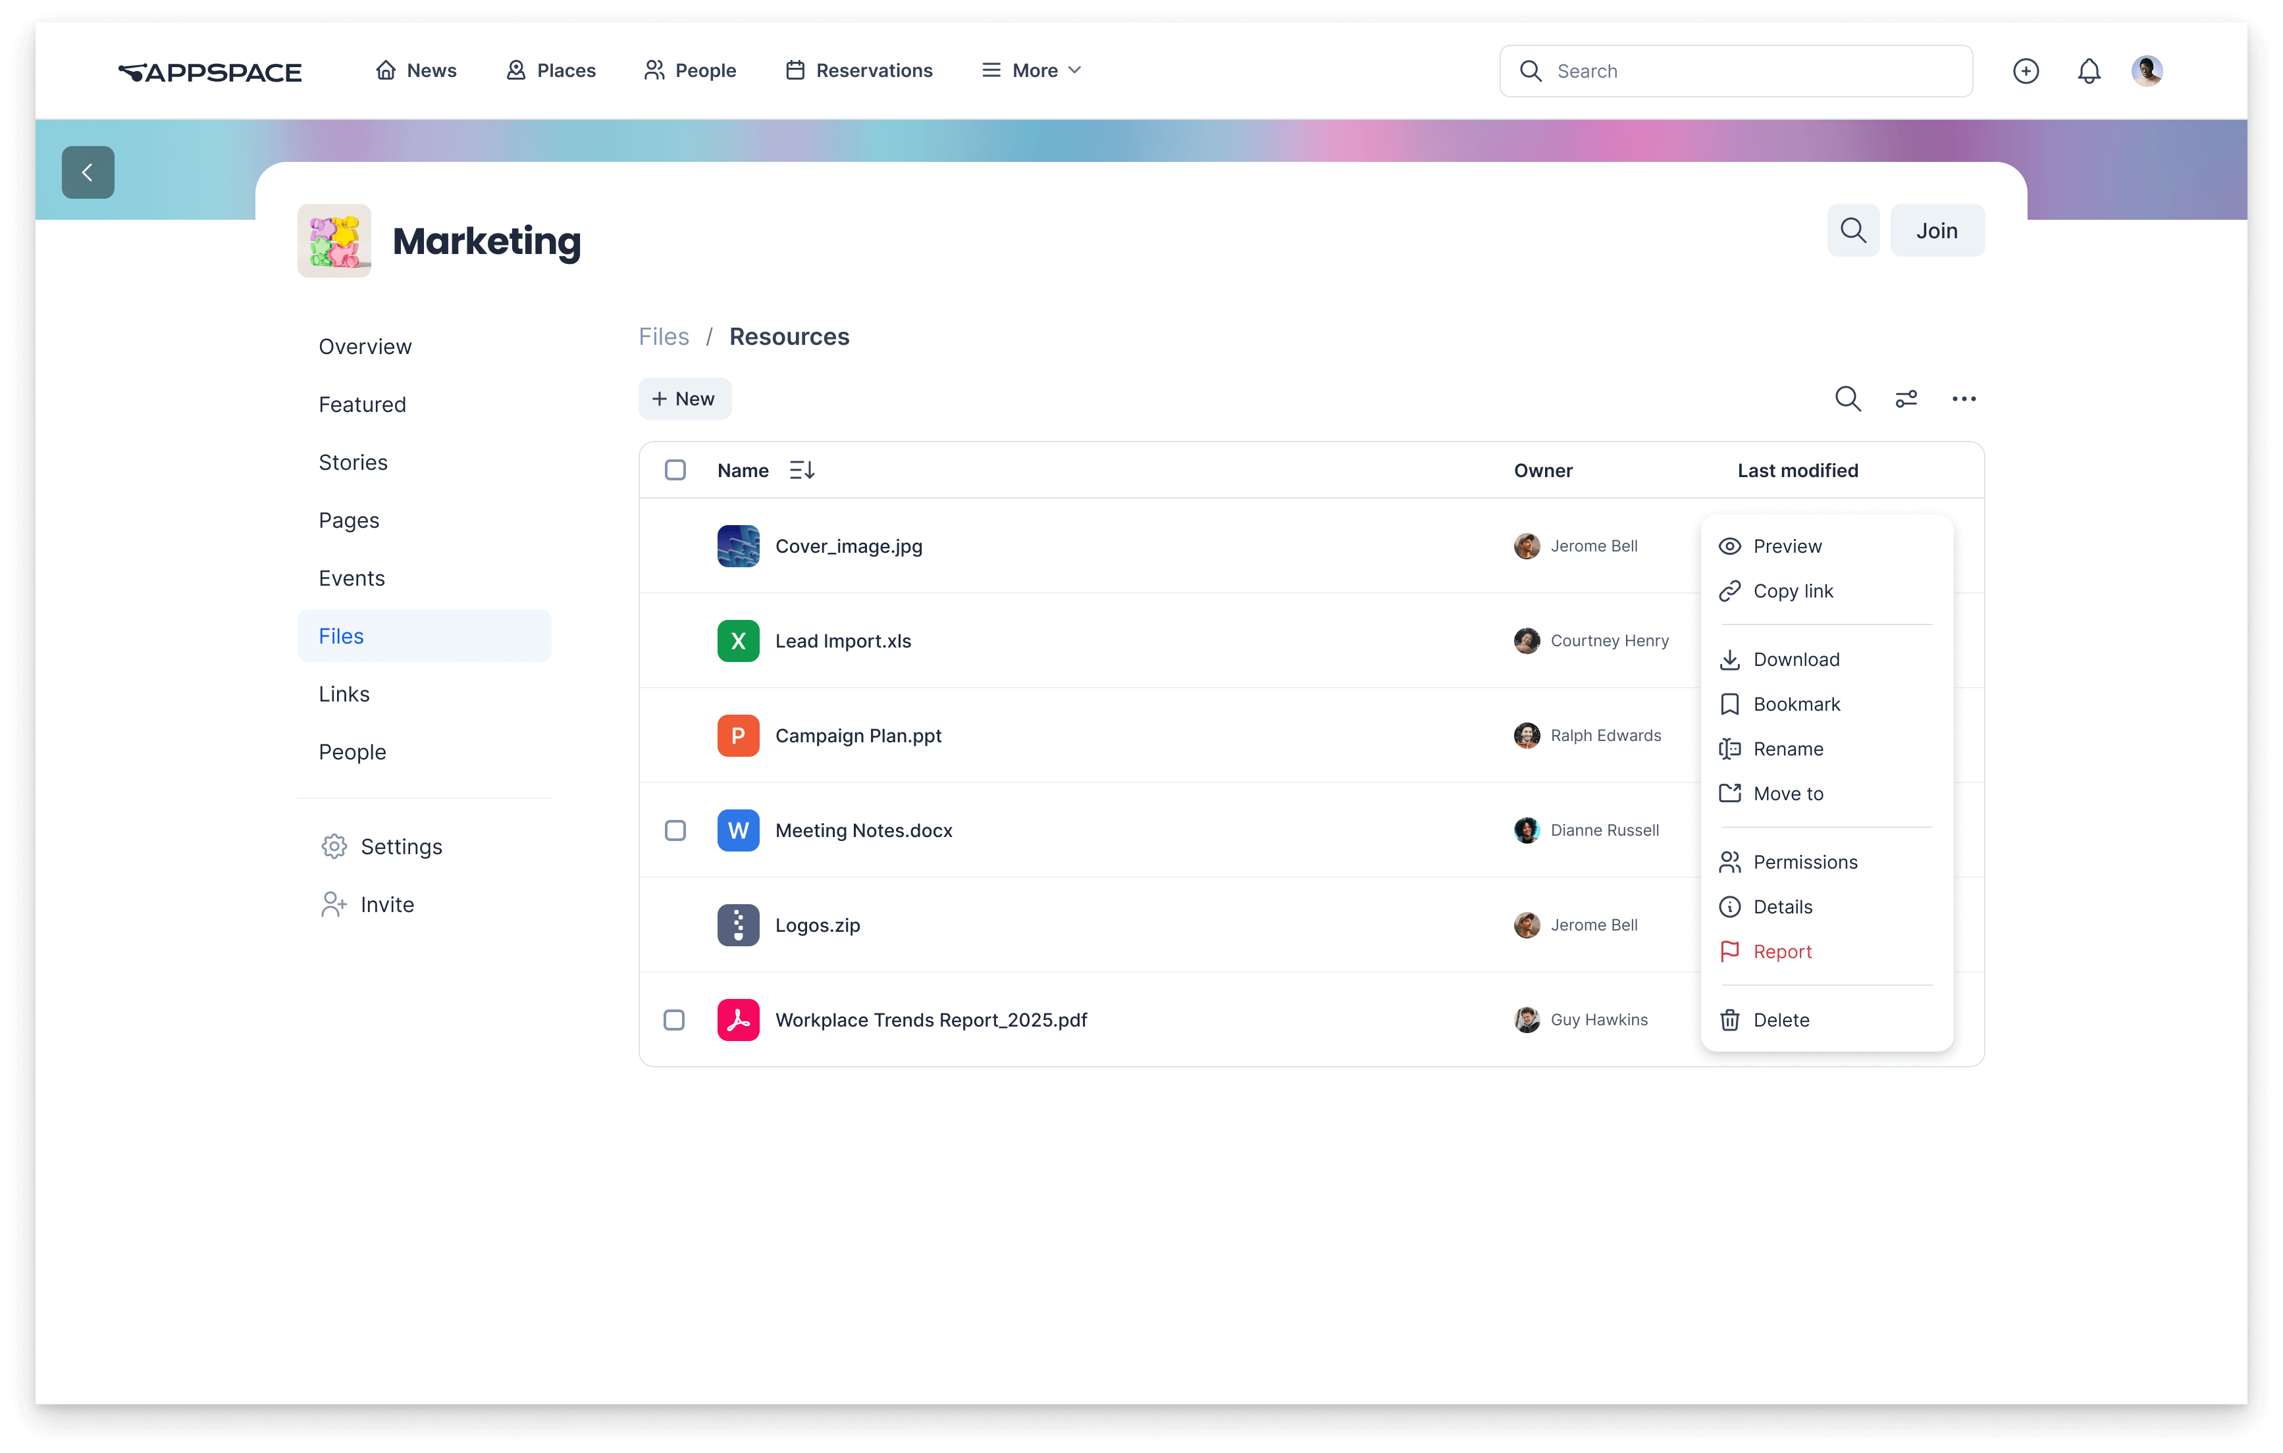Check the Meeting Notes.docx checkbox
This screenshot has height=1453, width=2283.
(x=676, y=830)
